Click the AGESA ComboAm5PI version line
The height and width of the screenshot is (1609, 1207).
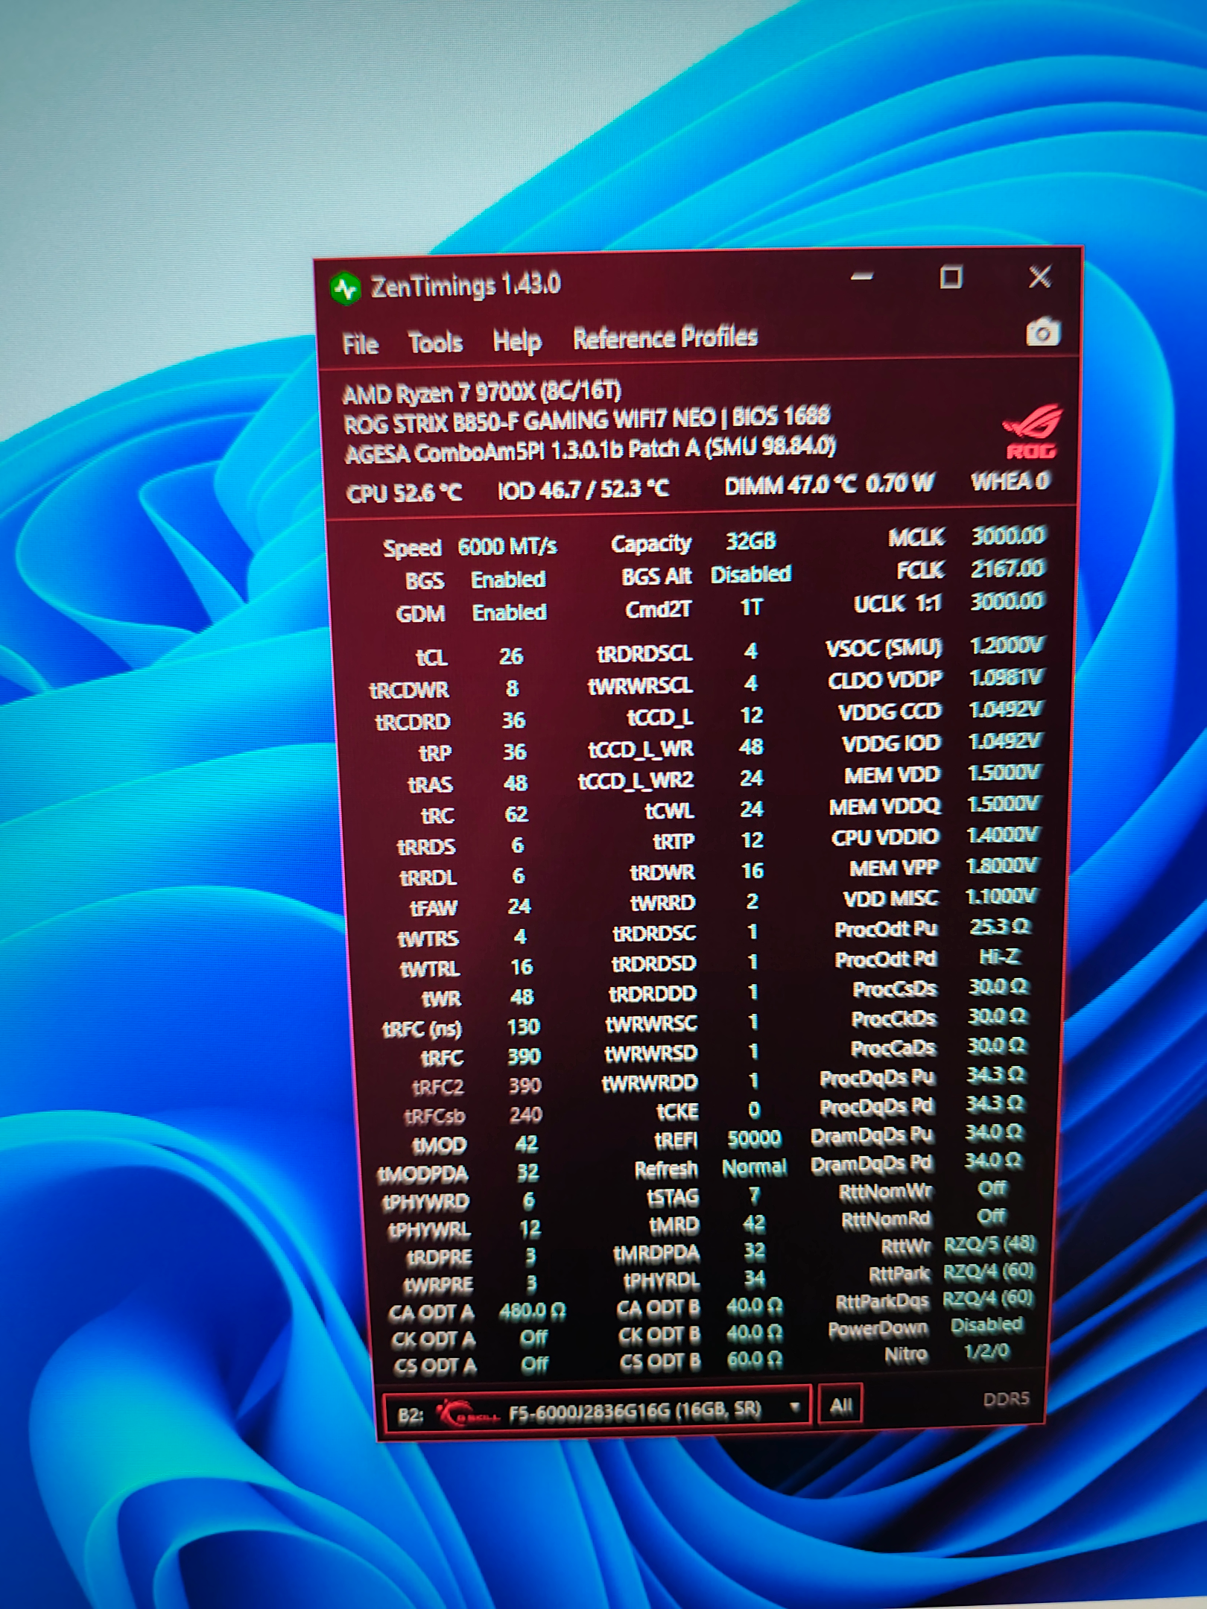click(x=590, y=450)
